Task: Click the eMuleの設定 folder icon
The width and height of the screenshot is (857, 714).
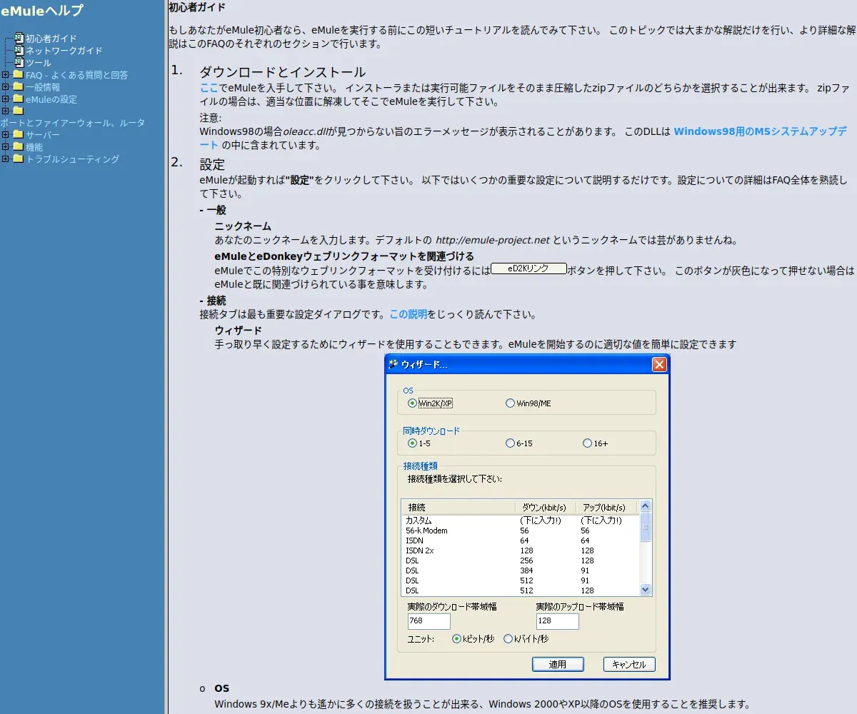Action: 18,99
